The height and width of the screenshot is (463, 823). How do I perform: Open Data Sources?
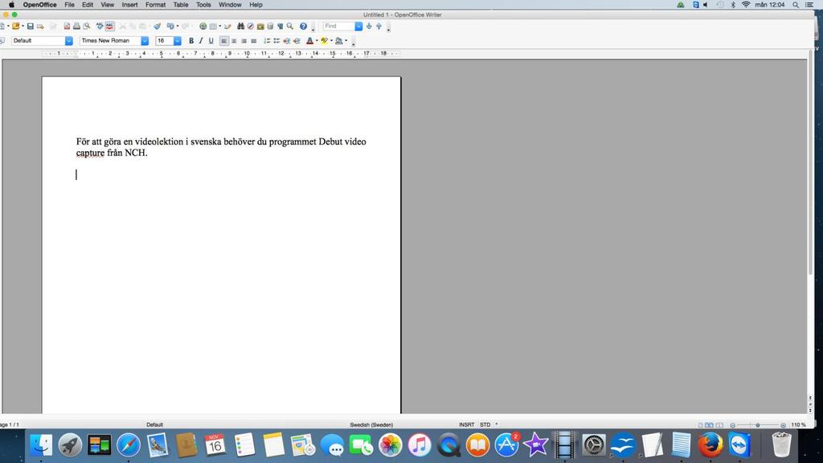tap(270, 27)
